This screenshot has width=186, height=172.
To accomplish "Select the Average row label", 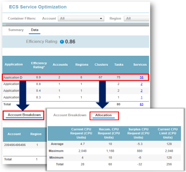I will click(57, 144).
